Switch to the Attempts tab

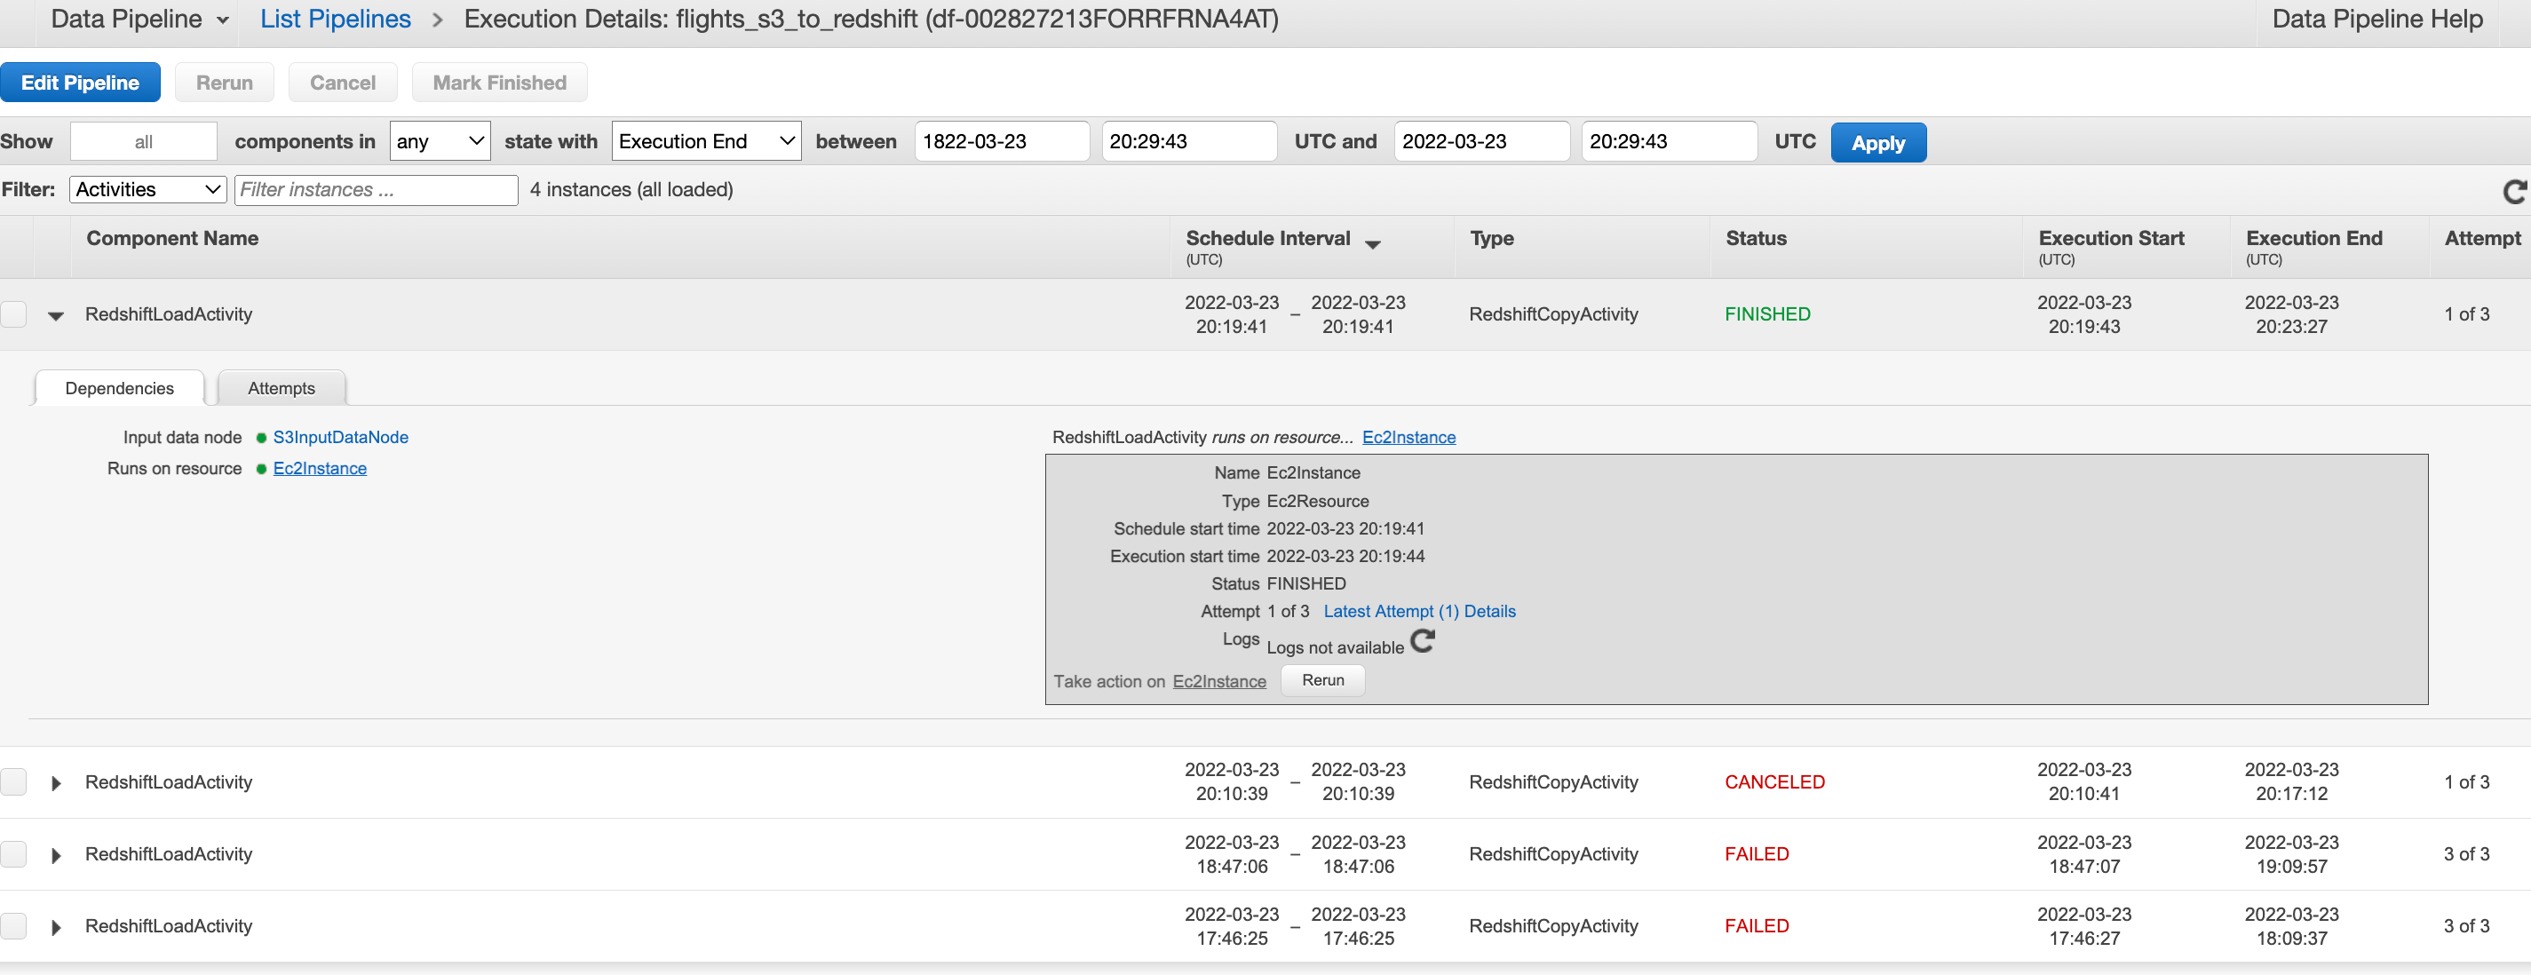coord(281,388)
